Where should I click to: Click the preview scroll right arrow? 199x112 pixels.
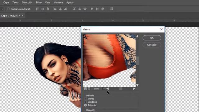(134, 89)
